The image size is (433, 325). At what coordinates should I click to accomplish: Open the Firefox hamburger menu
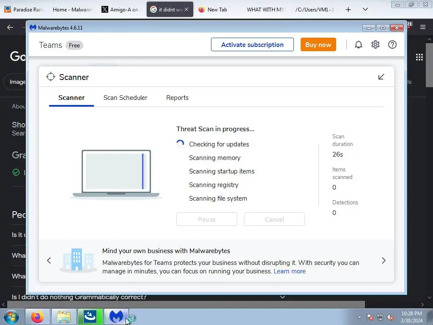click(423, 27)
